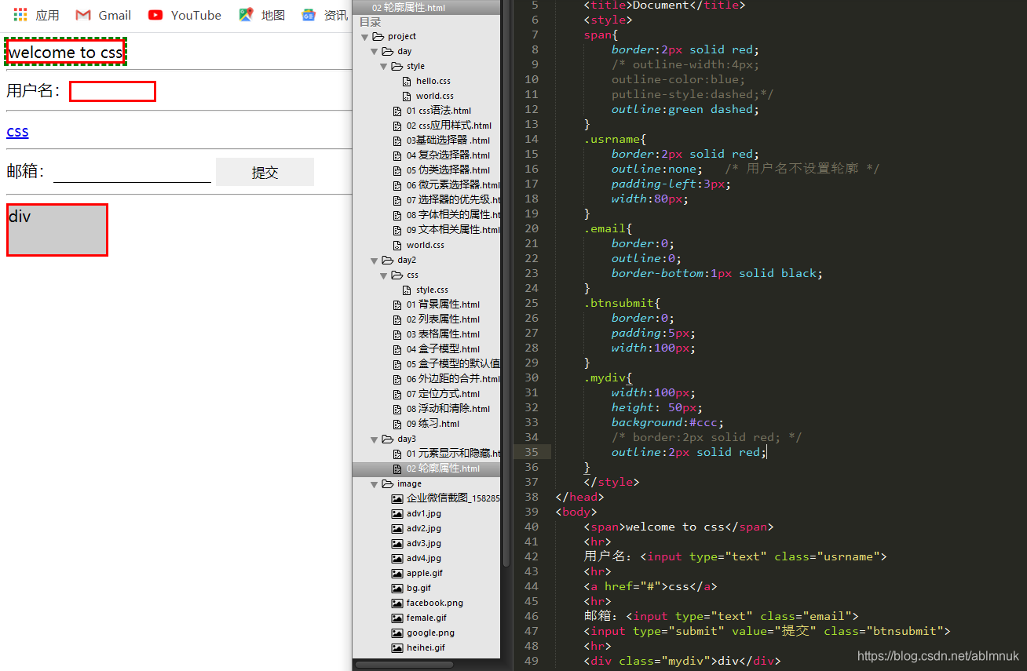Click the 提交 submit button on the page
The image size is (1027, 671).
coord(265,172)
